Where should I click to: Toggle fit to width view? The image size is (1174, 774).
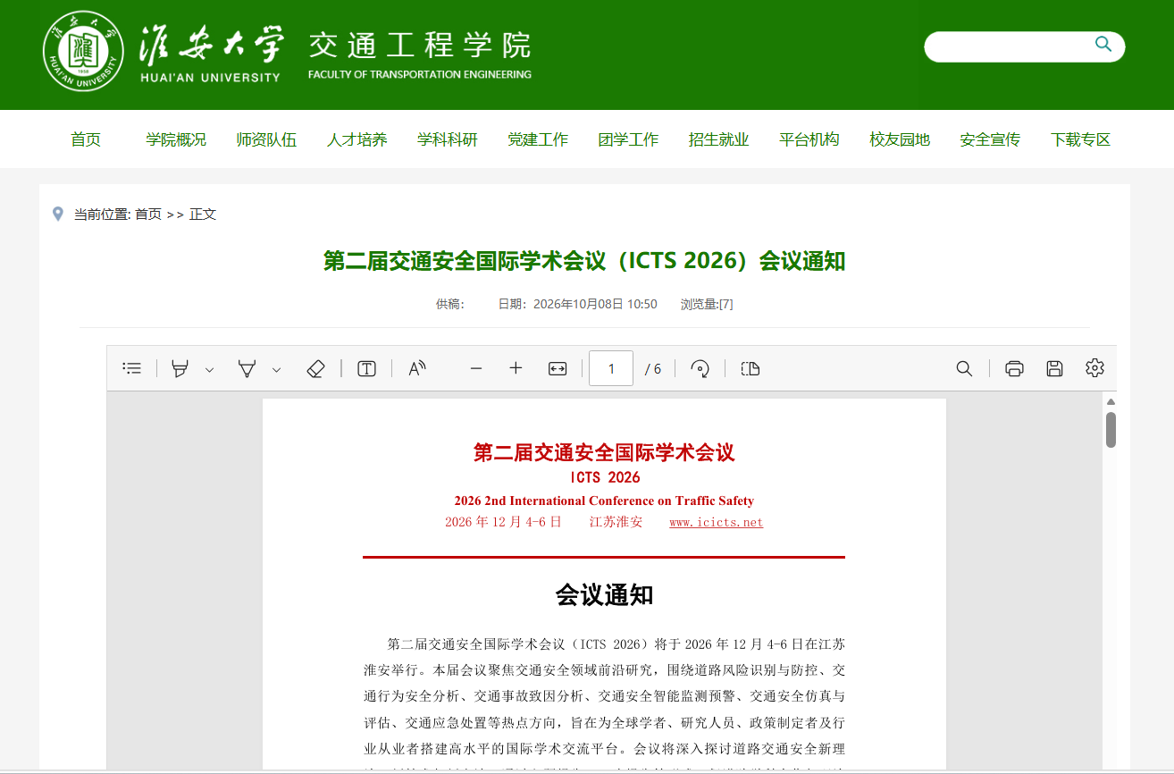(x=558, y=368)
